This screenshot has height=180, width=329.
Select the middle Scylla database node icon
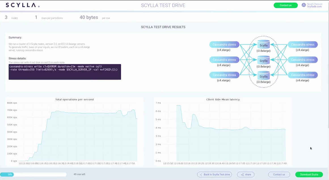click(263, 60)
